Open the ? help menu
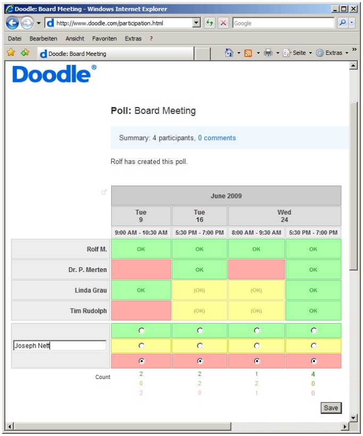This screenshot has width=363, height=436. click(151, 38)
